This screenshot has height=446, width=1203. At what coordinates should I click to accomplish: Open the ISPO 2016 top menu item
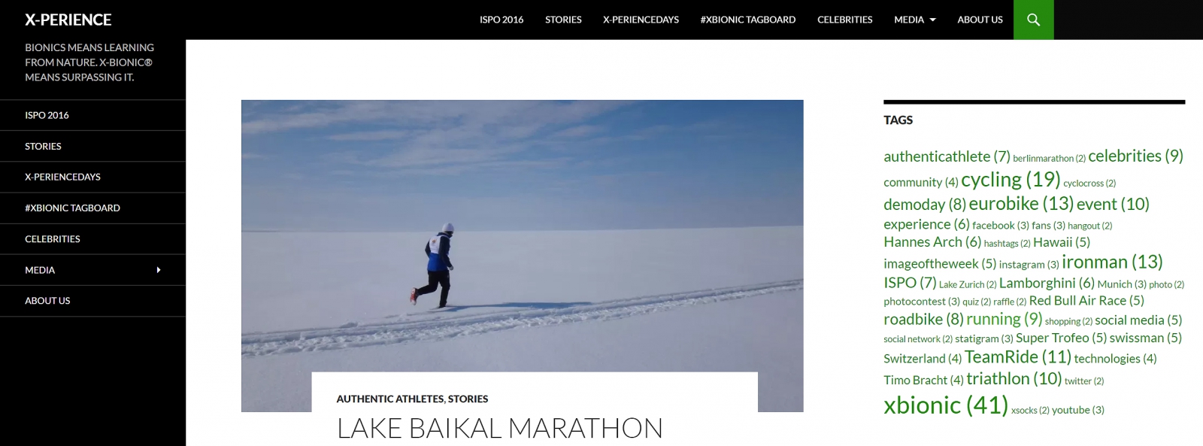point(502,20)
